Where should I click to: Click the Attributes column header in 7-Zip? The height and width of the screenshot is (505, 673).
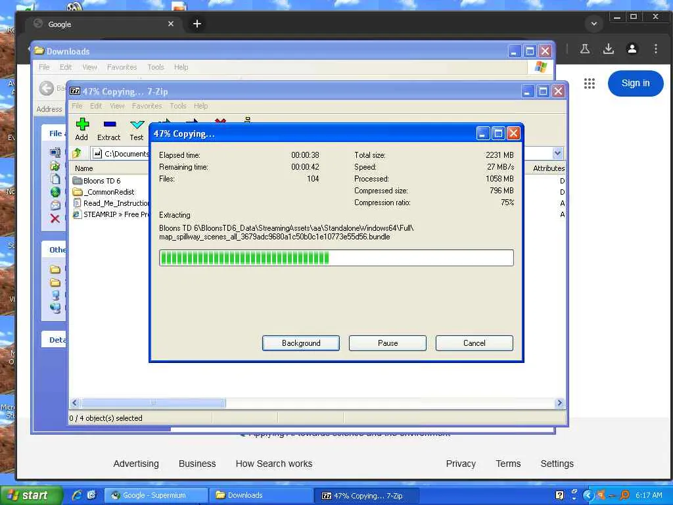(549, 168)
